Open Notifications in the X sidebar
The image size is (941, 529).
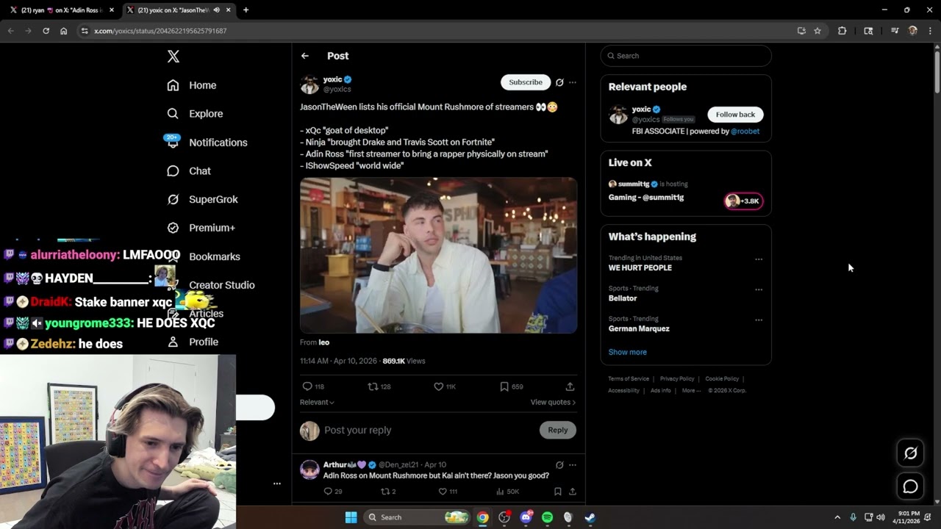click(207, 143)
